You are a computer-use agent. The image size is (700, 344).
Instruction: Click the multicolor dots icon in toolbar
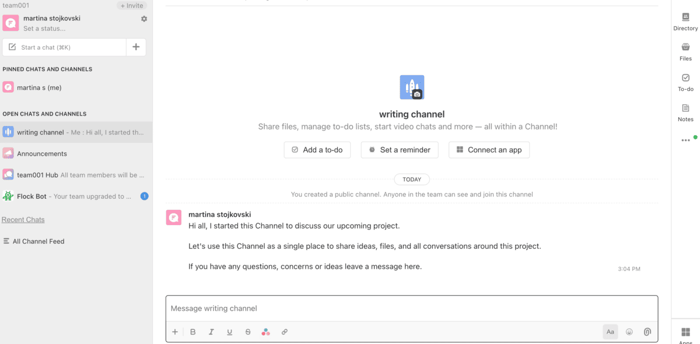(265, 332)
